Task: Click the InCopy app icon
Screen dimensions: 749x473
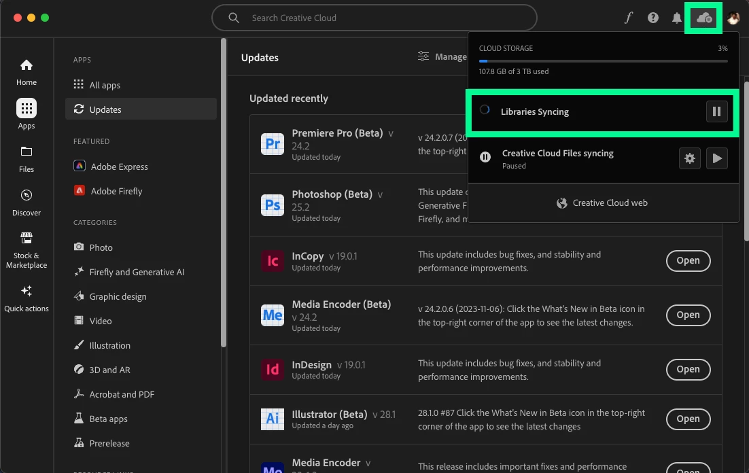Action: 273,260
